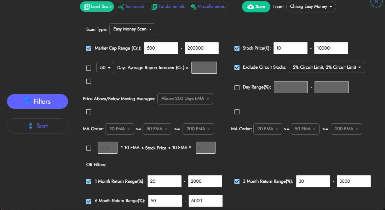This screenshot has height=210, width=385.
Task: Enable the Day Range(%) checkbox
Action: [237, 88]
